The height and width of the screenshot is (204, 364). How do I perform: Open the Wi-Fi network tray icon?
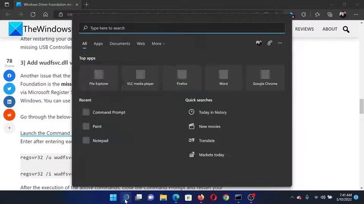click(316, 197)
